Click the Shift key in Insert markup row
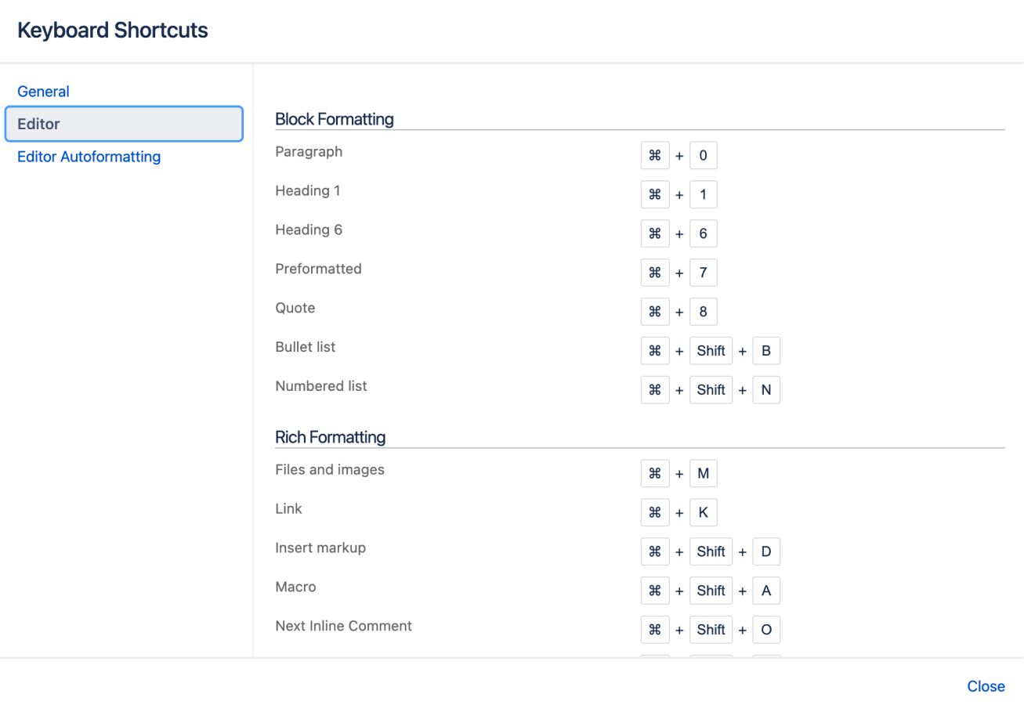Image resolution: width=1024 pixels, height=712 pixels. [711, 552]
